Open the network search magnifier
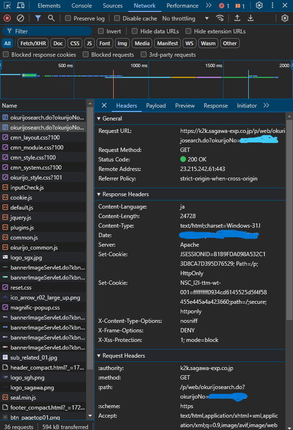 coord(51,18)
